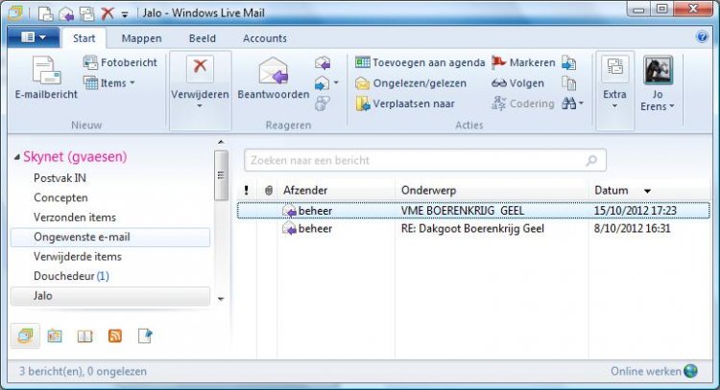
Task: Click the copy to folder icon next to Markeren
Action: click(569, 63)
